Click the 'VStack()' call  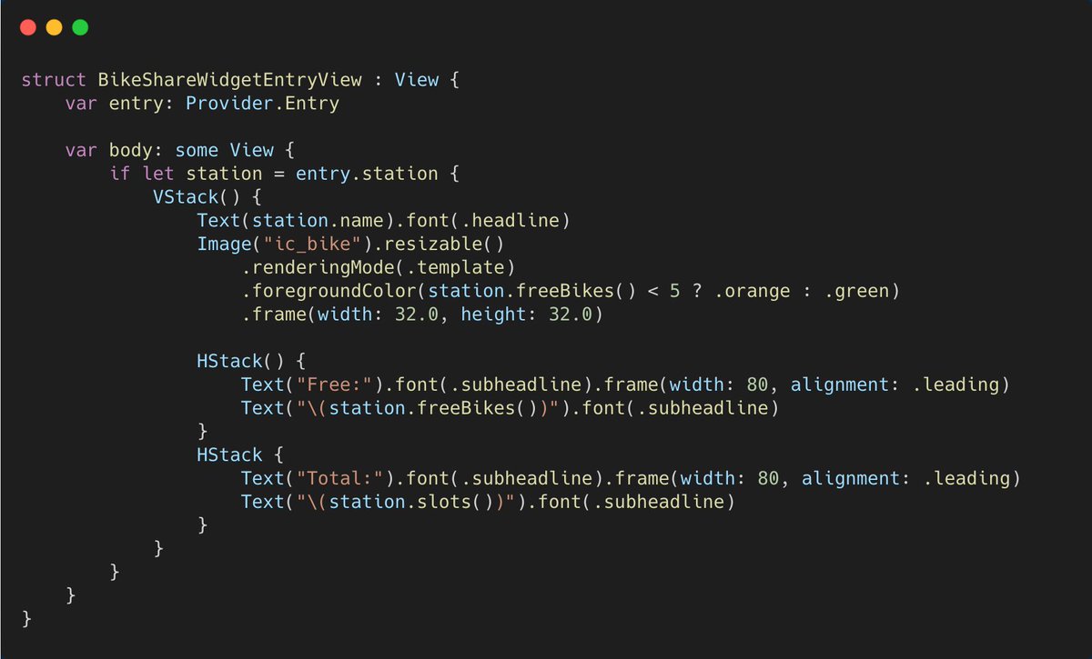(197, 197)
